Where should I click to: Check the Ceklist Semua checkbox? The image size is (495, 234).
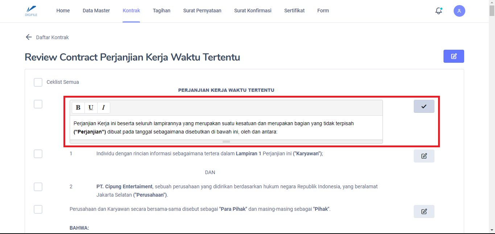point(38,82)
